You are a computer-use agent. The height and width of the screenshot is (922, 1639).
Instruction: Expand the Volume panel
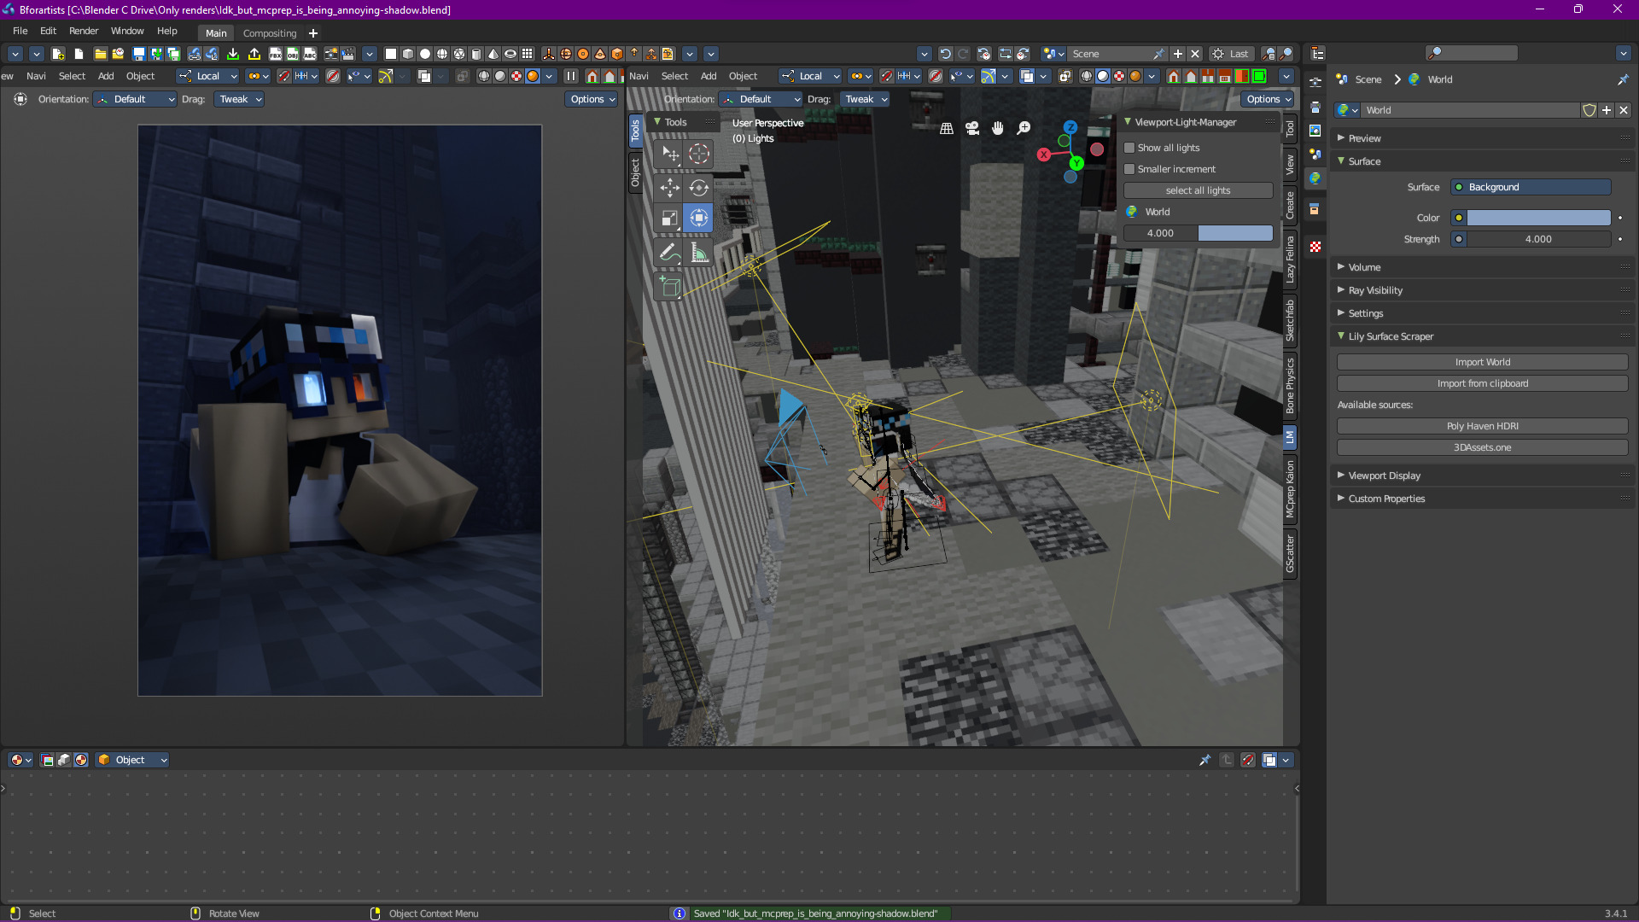(1364, 267)
